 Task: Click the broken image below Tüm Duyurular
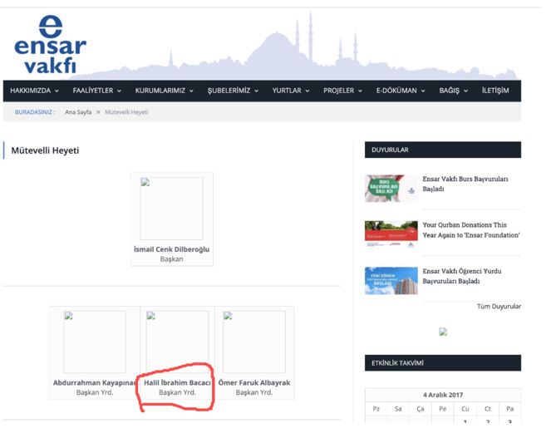pos(443,332)
